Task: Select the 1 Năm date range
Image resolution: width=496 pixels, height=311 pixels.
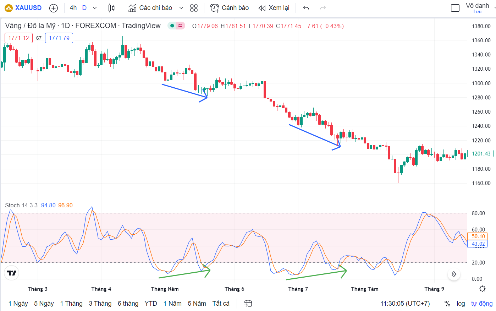Action: (172, 304)
